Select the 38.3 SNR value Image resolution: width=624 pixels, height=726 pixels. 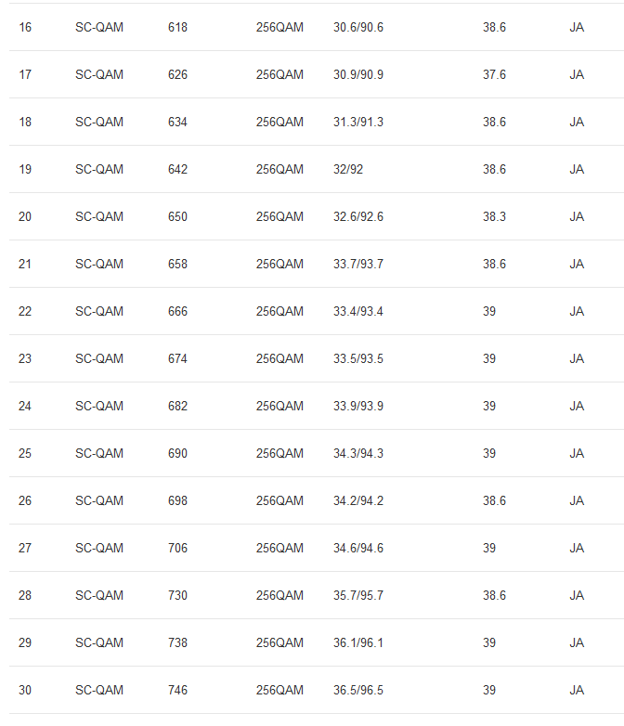click(x=494, y=217)
